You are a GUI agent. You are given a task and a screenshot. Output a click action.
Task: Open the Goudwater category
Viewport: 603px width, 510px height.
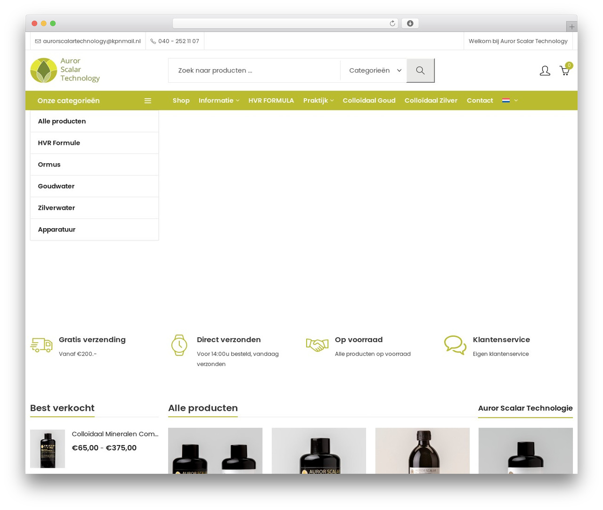[94, 186]
